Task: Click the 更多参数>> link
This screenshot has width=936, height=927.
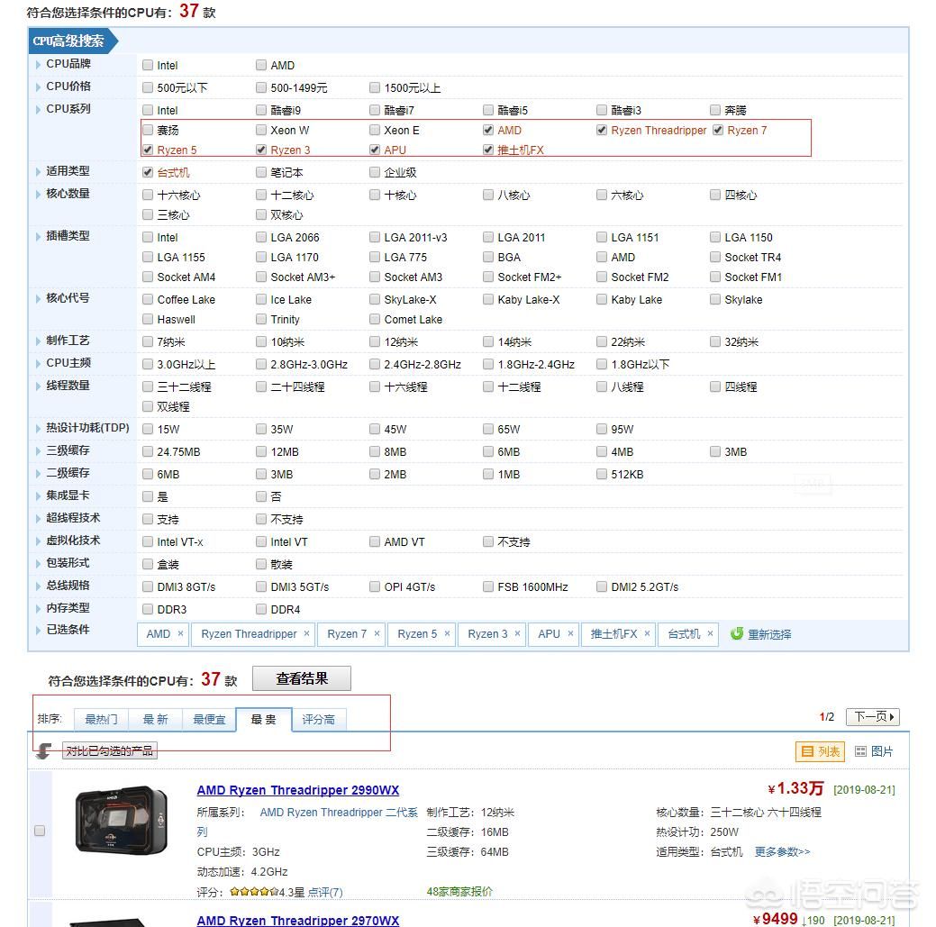Action: [x=782, y=852]
